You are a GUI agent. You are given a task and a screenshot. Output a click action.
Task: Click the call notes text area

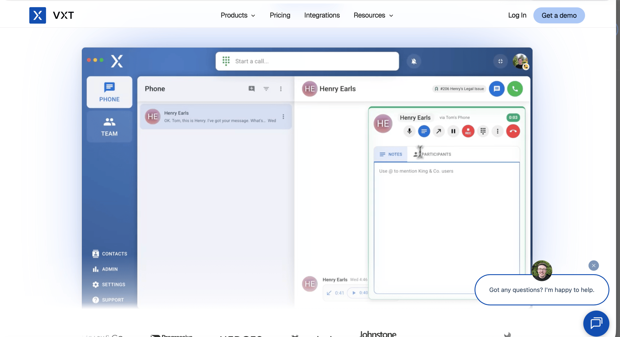click(446, 228)
